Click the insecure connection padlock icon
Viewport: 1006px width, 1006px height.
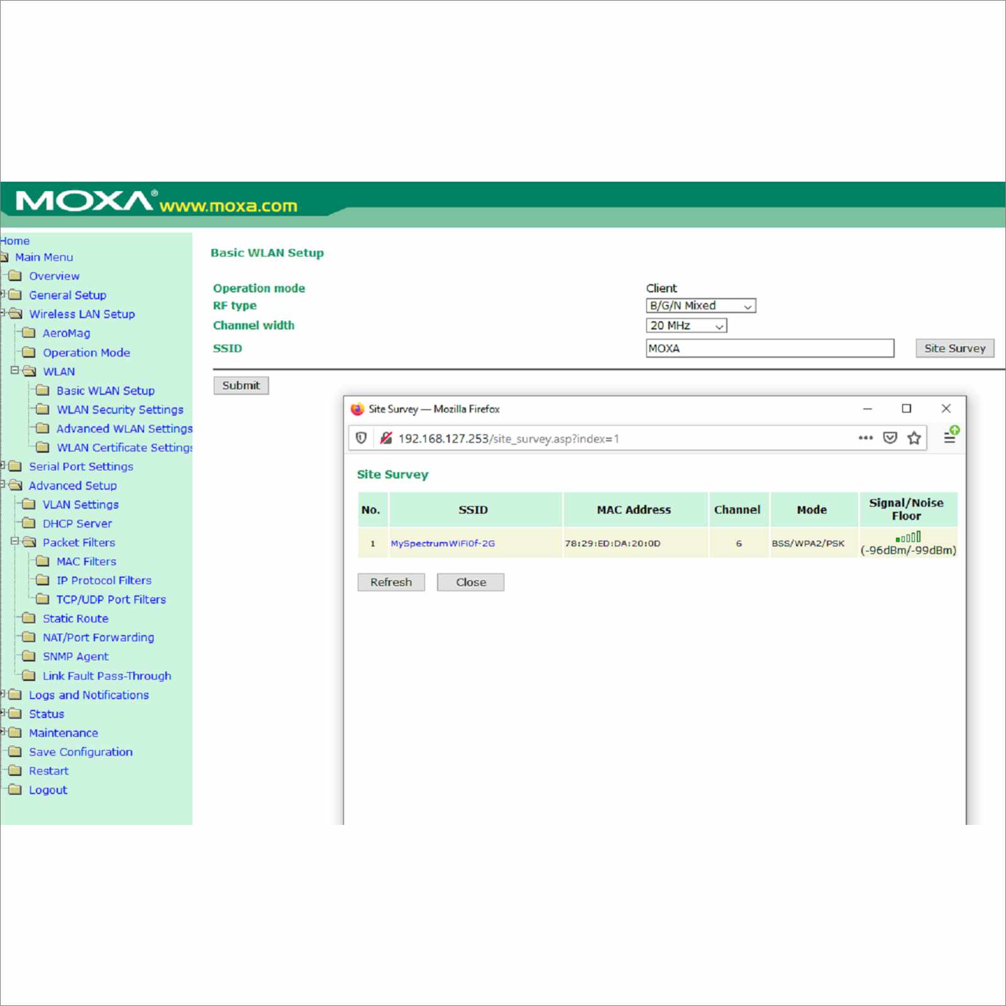tap(386, 438)
